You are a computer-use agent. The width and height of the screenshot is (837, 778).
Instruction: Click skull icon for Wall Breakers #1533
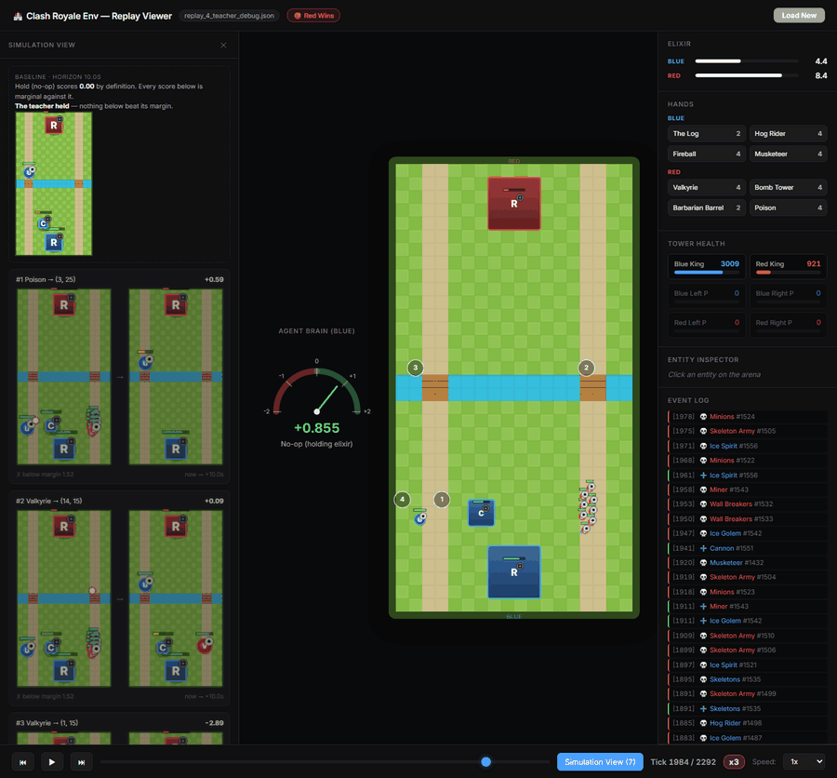pos(704,519)
